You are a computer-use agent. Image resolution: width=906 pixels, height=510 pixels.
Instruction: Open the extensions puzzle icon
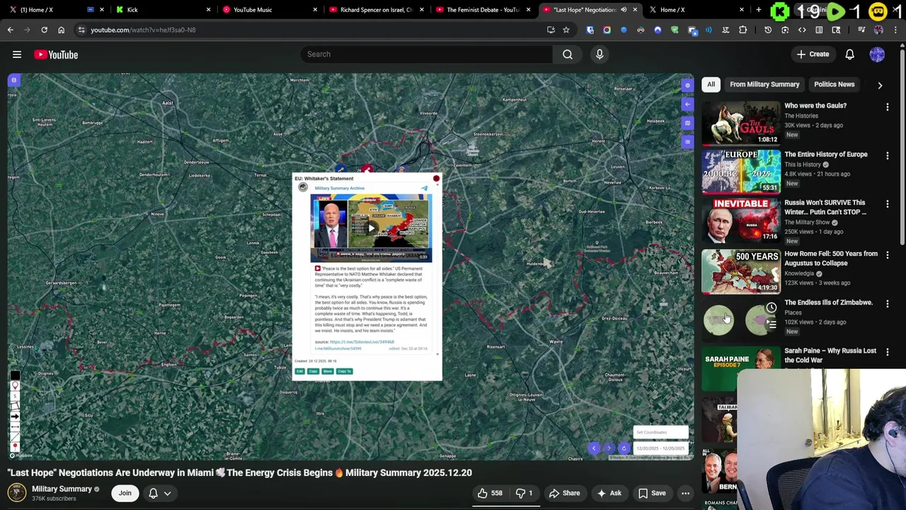click(x=742, y=30)
